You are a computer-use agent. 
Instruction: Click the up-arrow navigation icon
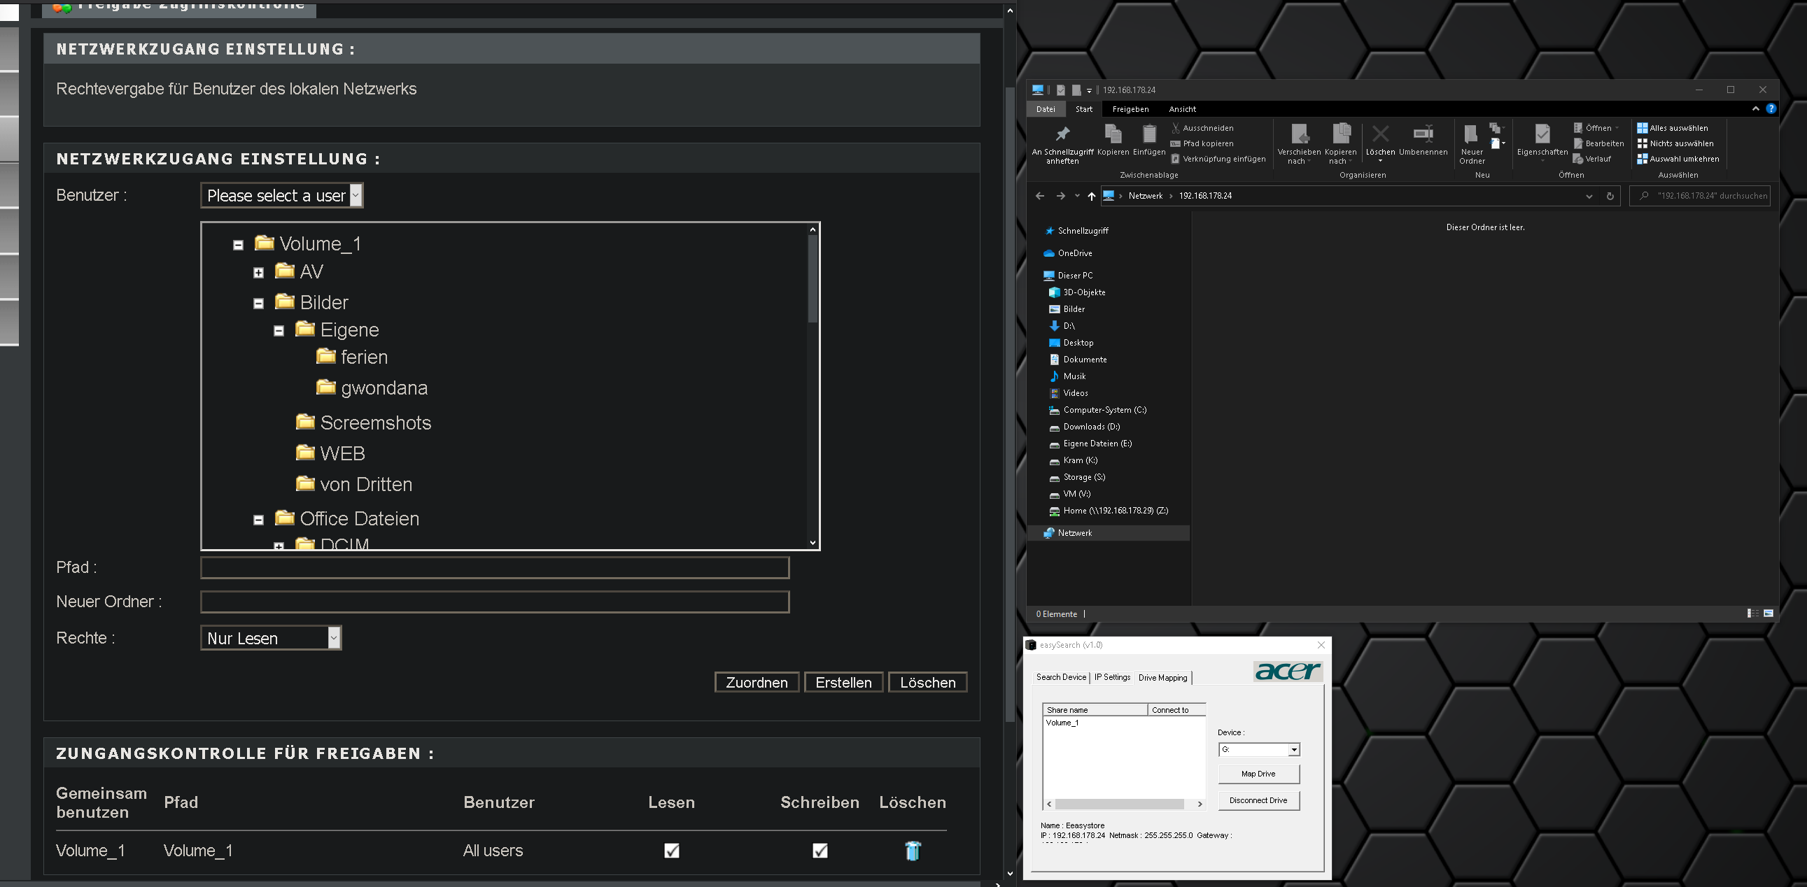[x=1091, y=197]
